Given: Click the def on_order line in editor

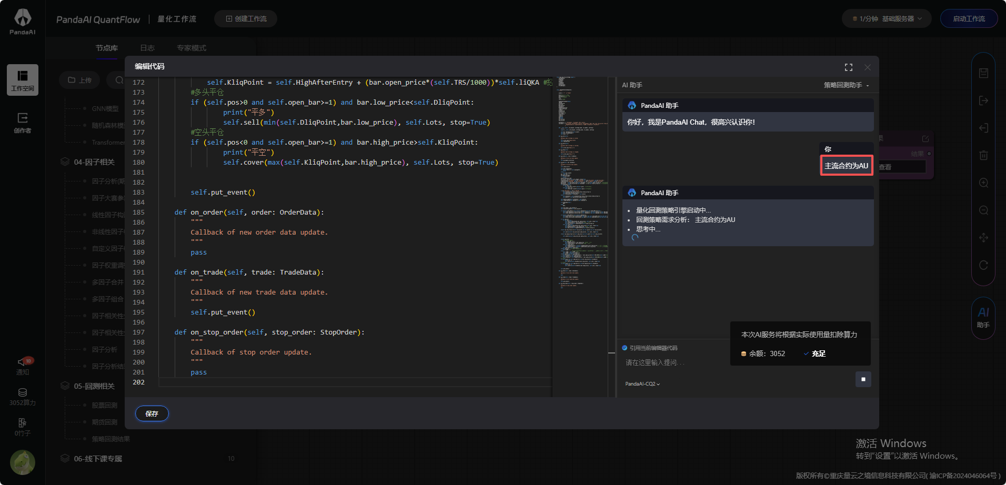Looking at the screenshot, I should 249,213.
